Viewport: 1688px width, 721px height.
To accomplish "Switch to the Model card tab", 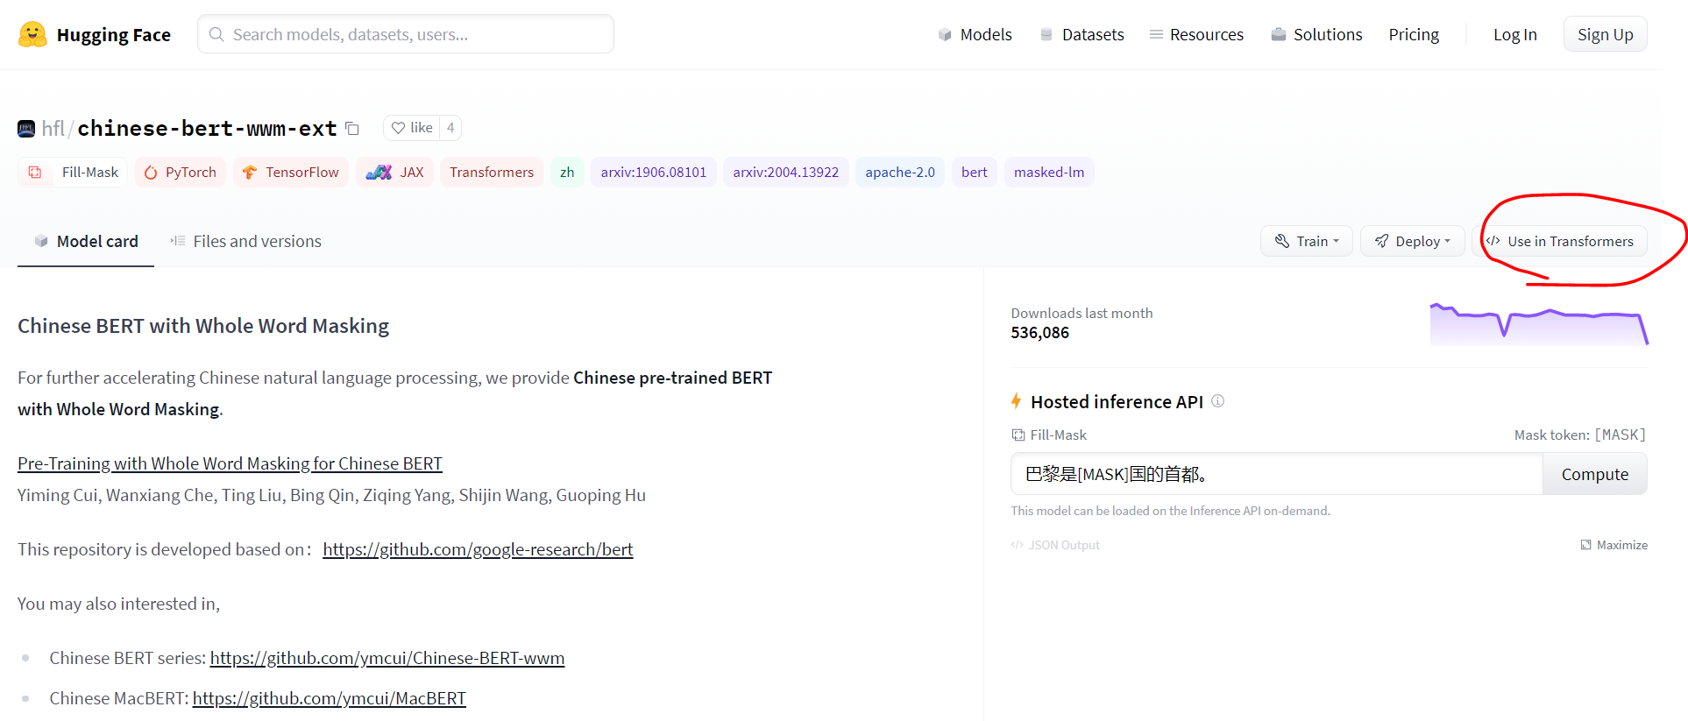I will (86, 241).
